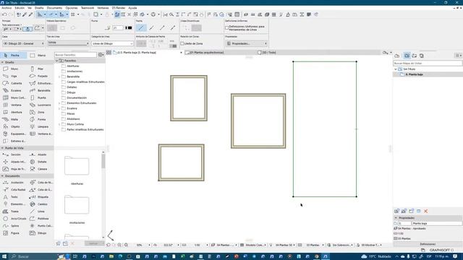Enable Definiciones Uniformes para Herramientas de Línea
The image size is (463, 260).
click(226, 28)
